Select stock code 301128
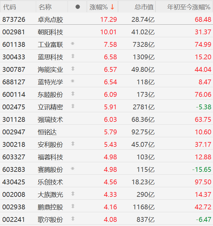 coord(14,120)
